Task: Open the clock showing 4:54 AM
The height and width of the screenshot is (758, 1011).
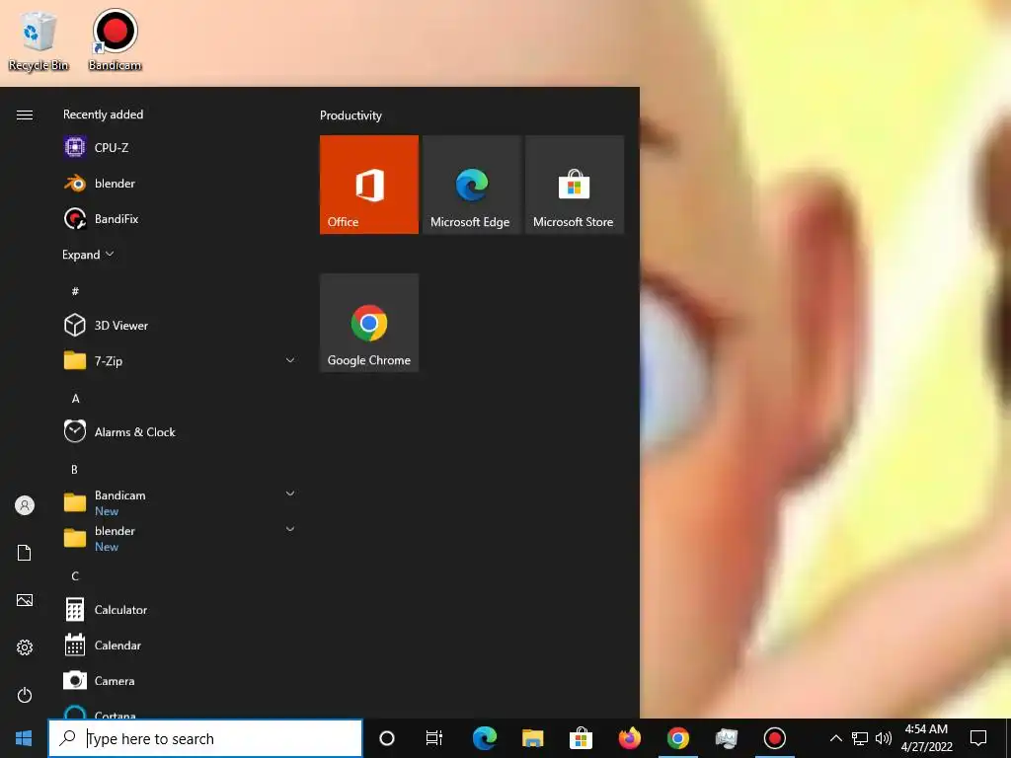Action: [926, 738]
